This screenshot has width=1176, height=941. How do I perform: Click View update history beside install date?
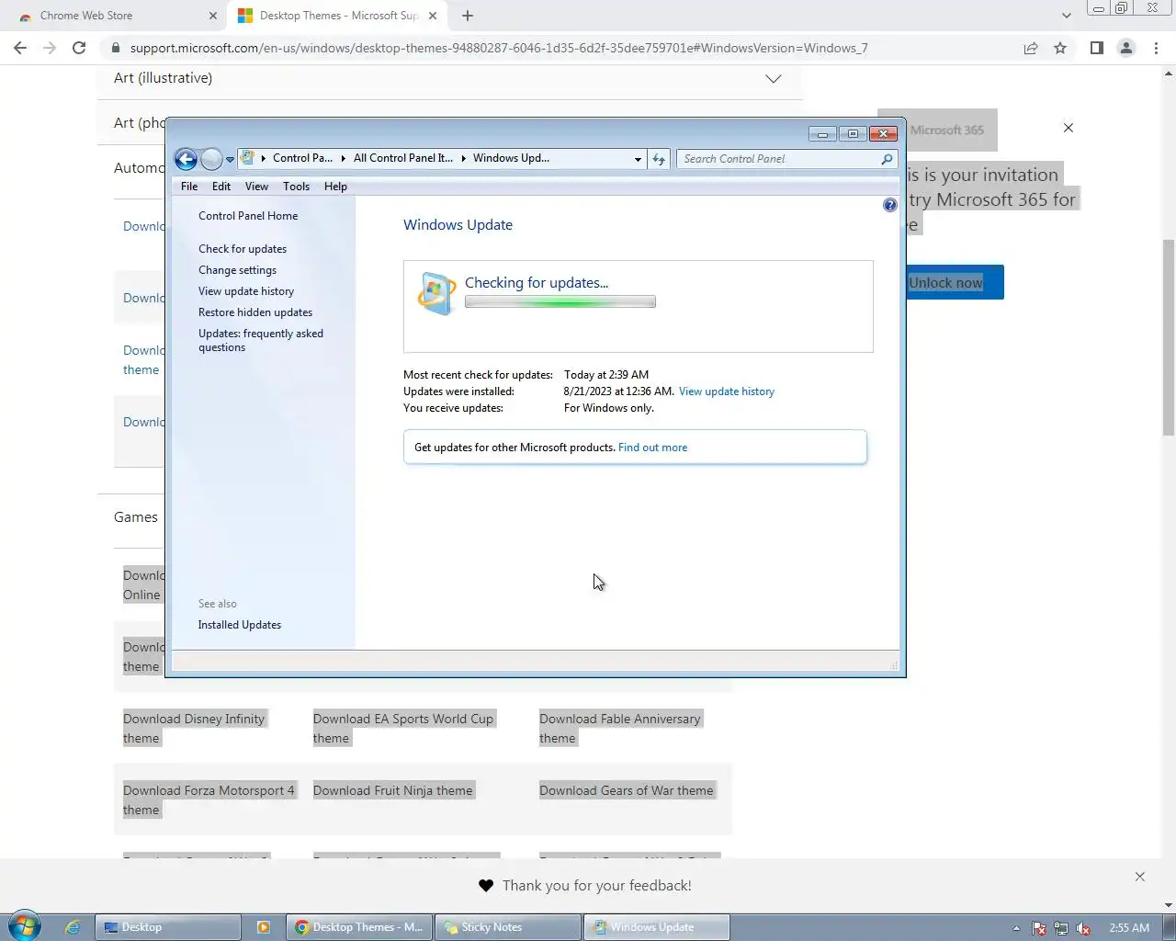727,391
